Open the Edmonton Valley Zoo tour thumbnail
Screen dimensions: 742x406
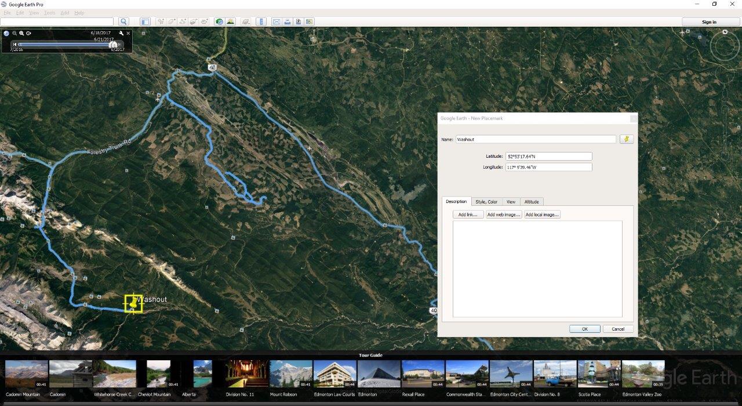643,374
